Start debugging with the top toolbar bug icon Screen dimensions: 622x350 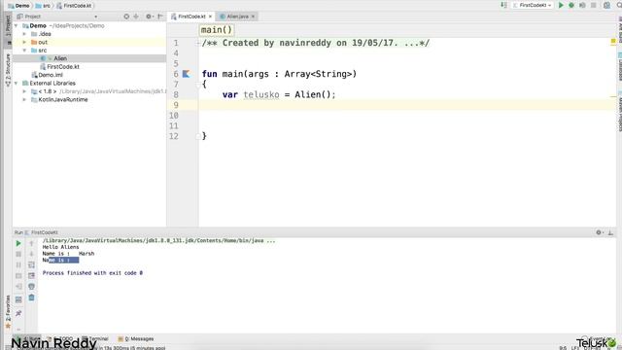click(x=571, y=5)
